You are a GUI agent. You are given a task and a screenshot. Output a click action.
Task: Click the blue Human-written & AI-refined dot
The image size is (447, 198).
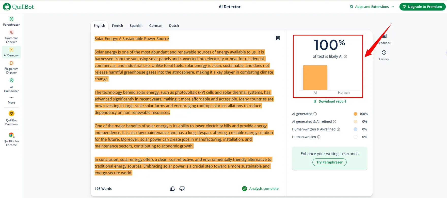pos(356,129)
